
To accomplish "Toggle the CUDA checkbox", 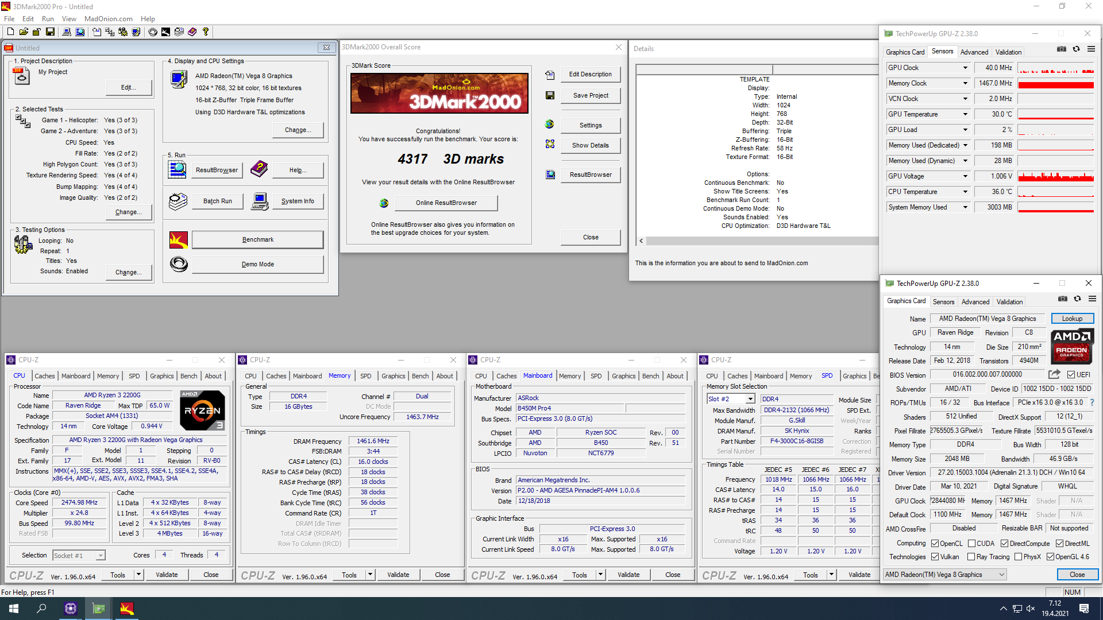I will pyautogui.click(x=971, y=544).
